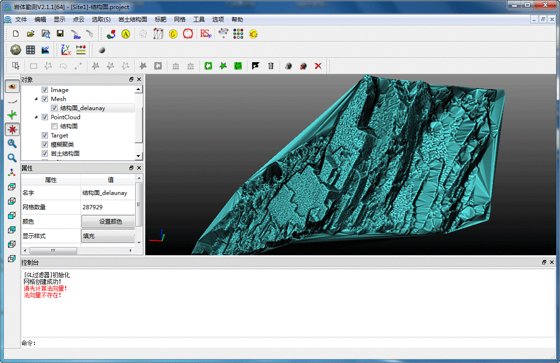The image size is (560, 363).
Task: Uncheck the 结构面_delaunay mesh checkbox
Action: point(54,108)
